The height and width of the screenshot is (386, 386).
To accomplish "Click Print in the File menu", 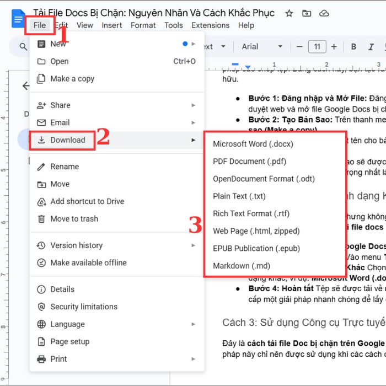I will click(117, 359).
